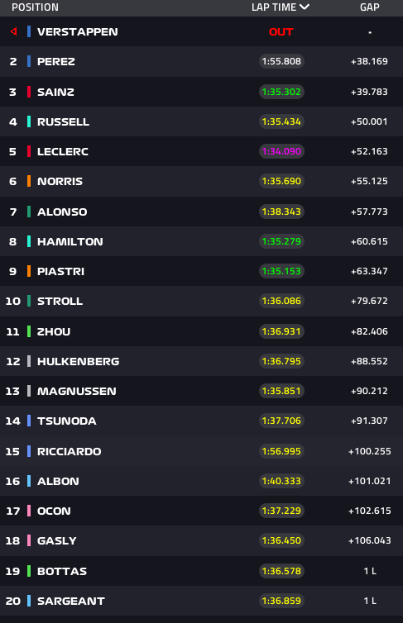This screenshot has width=403, height=623.
Task: Click the teal team color bar next to Hamilton
Action: point(29,241)
